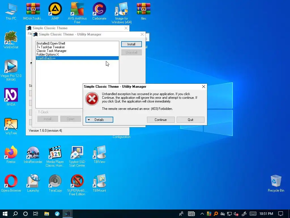Close the Simple Classic Theme main window
290x218 pixels.
pos(126,28)
